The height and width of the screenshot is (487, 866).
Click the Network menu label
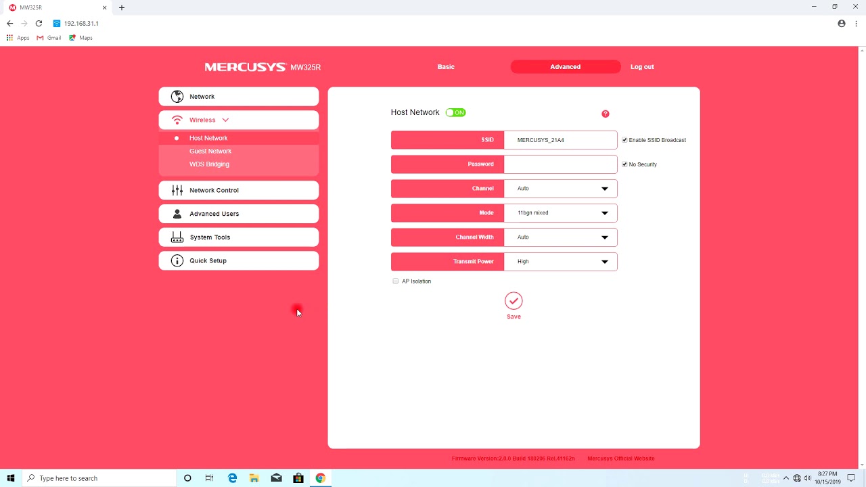pos(202,97)
